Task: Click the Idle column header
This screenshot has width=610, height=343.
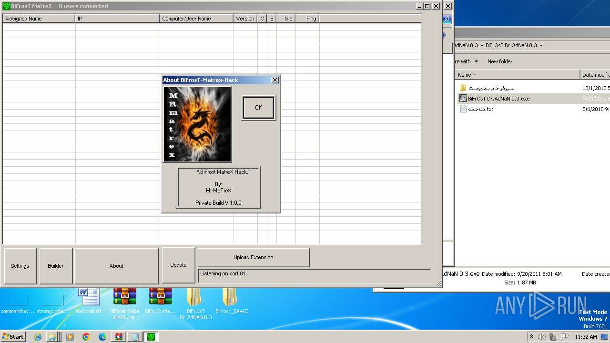Action: (286, 19)
